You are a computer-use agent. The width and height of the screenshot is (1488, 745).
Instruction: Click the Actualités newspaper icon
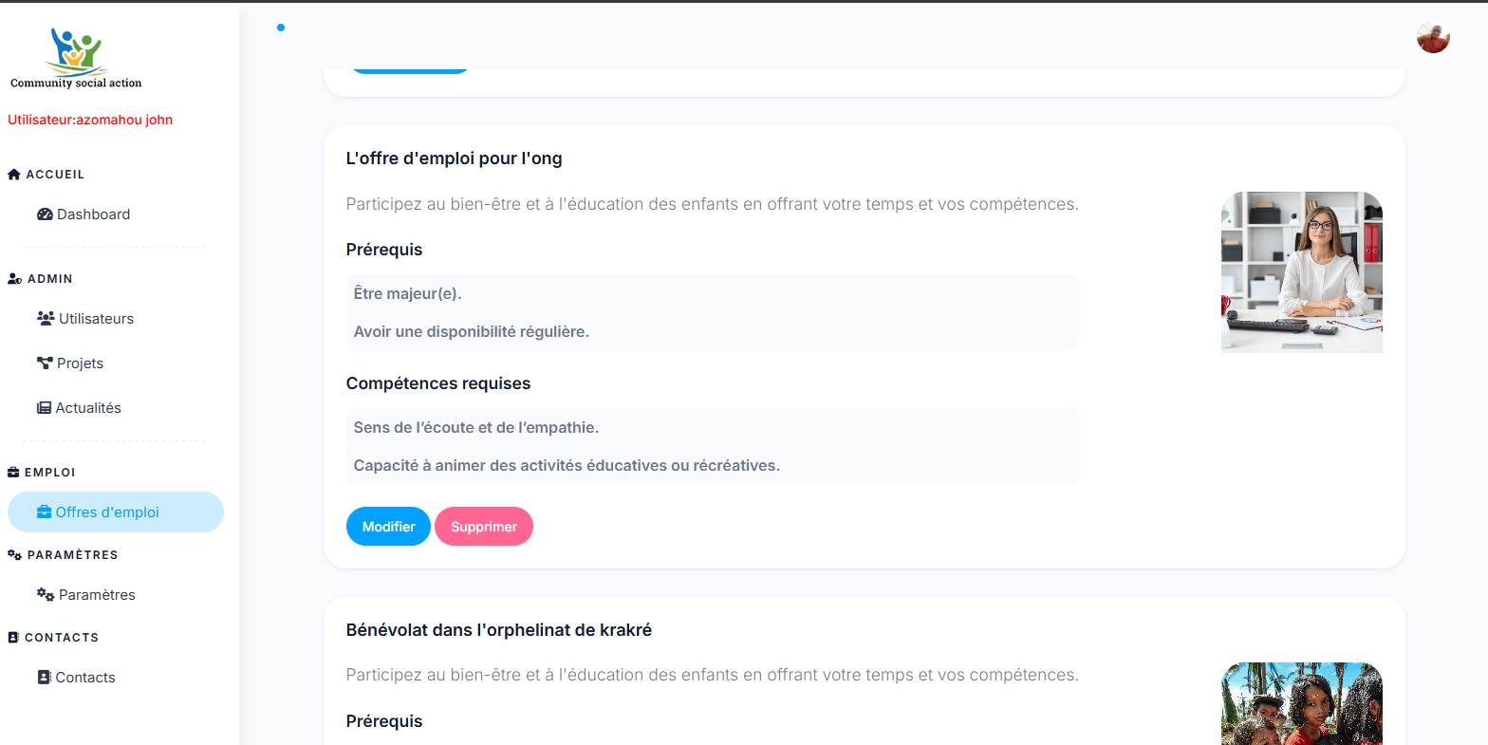pos(44,408)
